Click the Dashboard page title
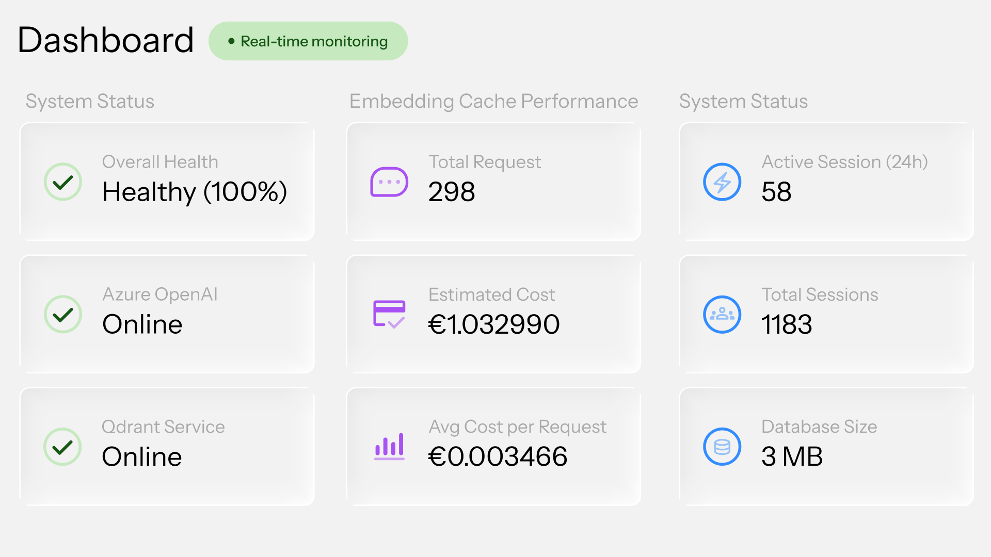 [x=106, y=40]
